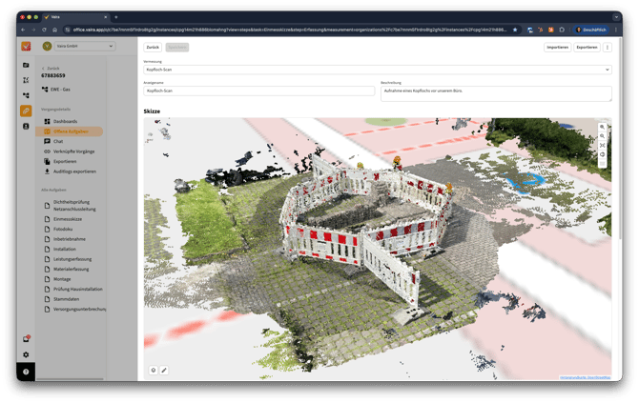Click the rotate view icon in viewer
The width and height of the screenshot is (639, 403).
(602, 154)
